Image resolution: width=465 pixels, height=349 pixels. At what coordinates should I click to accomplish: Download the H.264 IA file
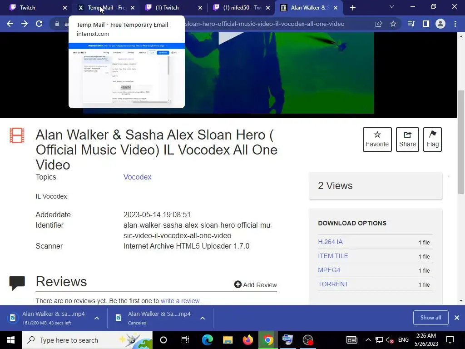point(331,242)
